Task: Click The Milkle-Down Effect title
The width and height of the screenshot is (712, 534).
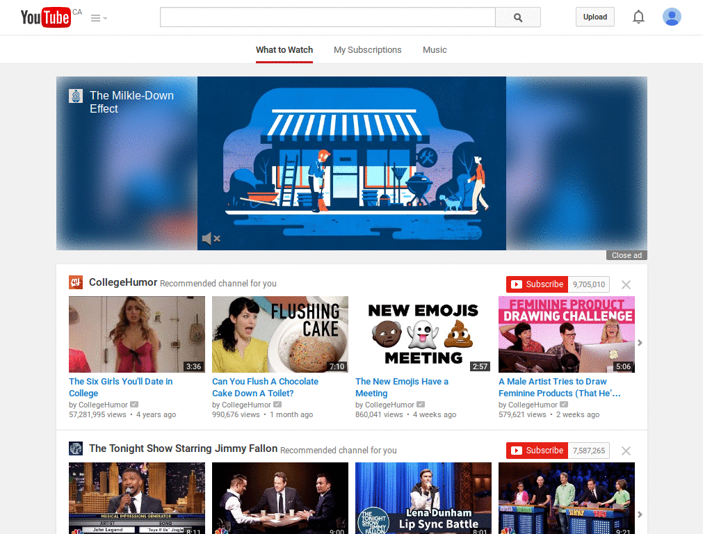Action: coord(131,102)
